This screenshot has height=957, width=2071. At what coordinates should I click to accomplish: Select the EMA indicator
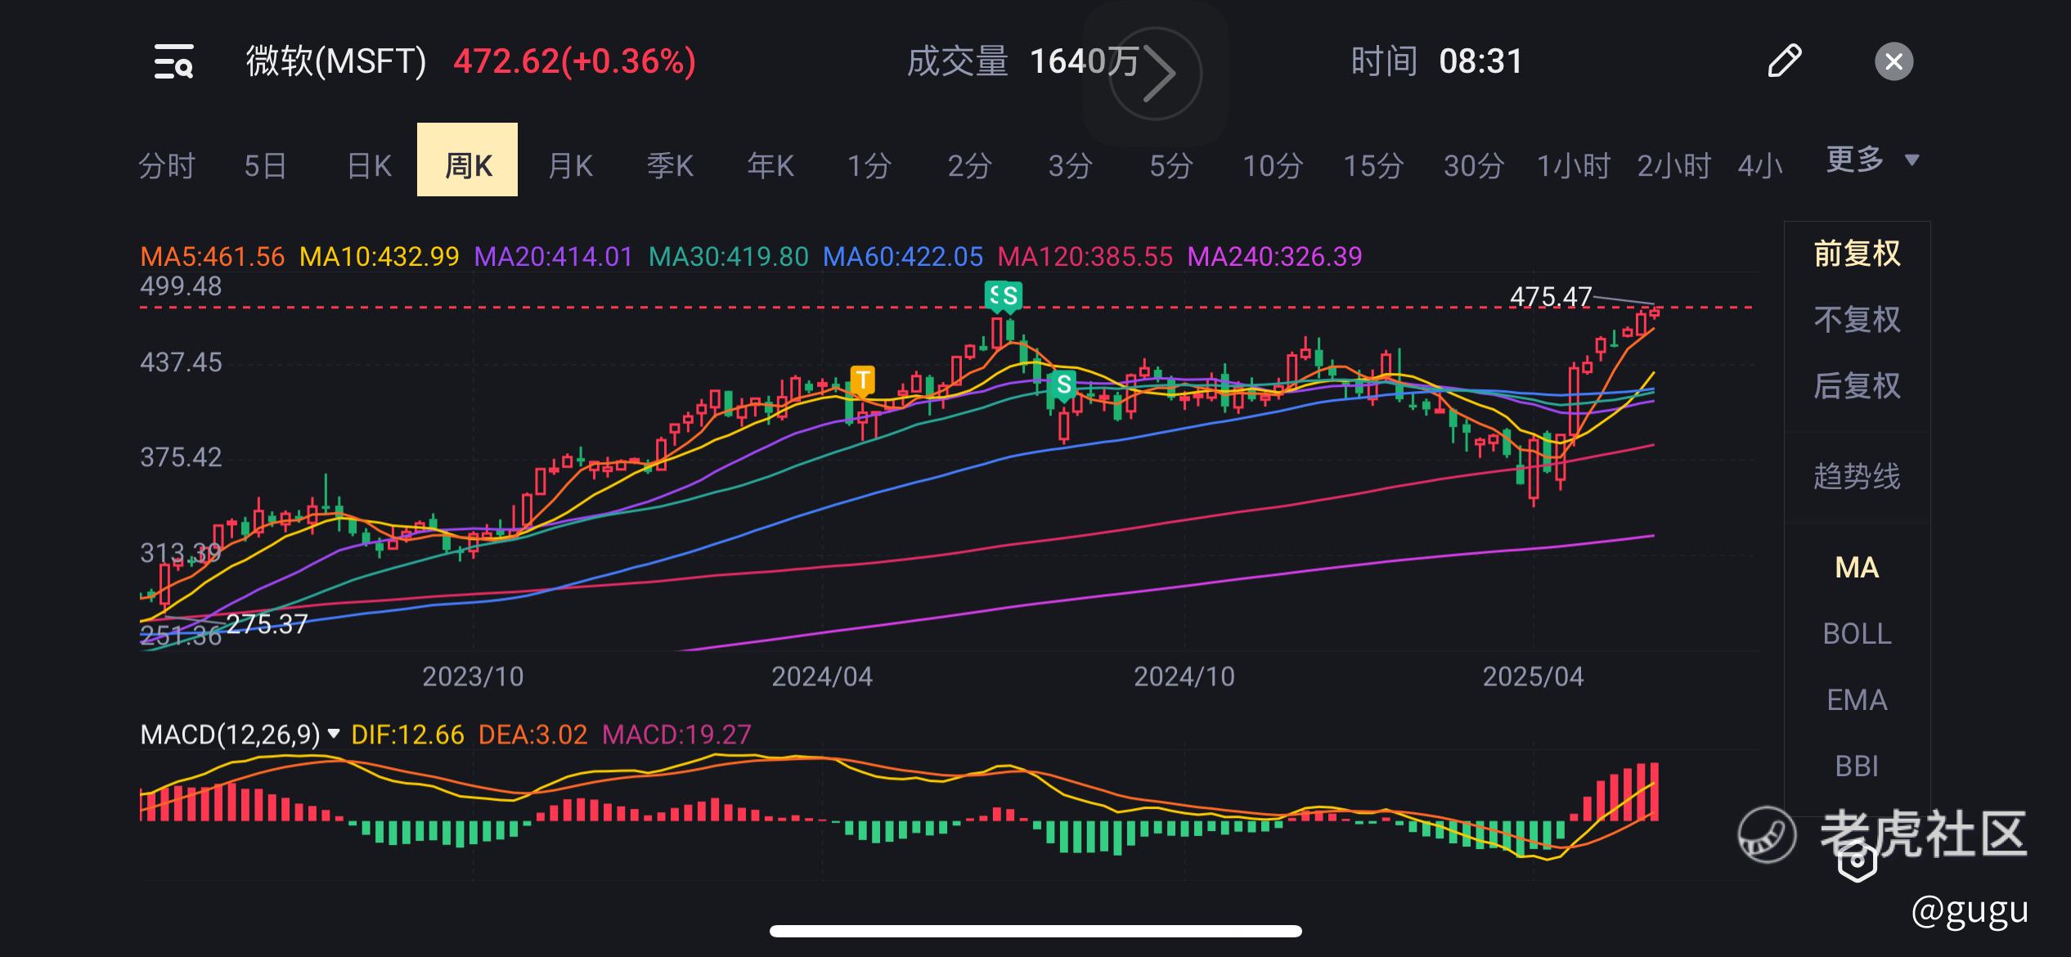[x=1857, y=700]
